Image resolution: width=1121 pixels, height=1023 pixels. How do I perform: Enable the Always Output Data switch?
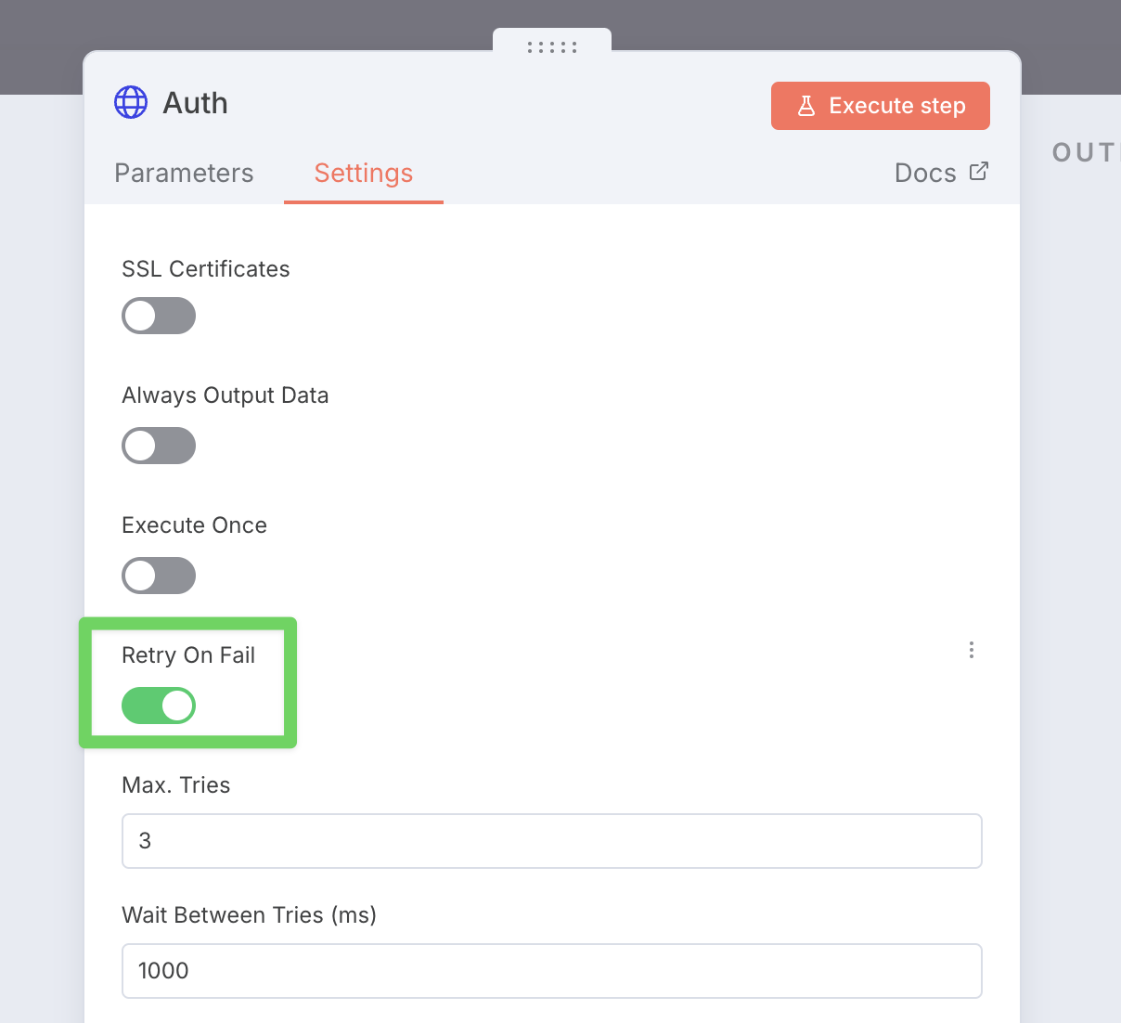click(159, 446)
